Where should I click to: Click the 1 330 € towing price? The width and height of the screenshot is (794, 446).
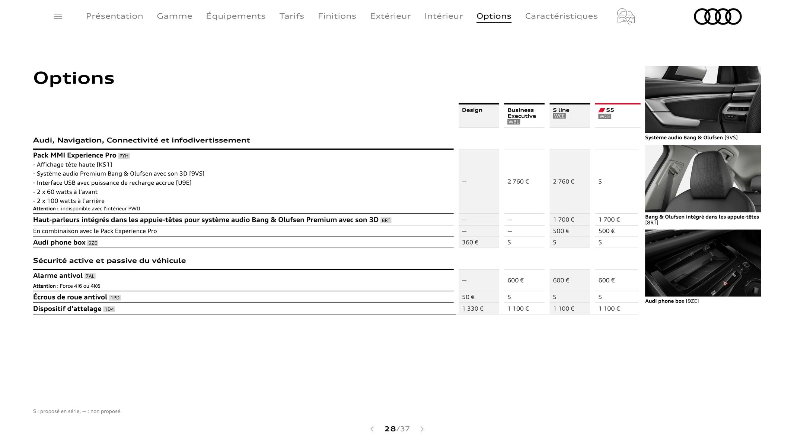473,308
